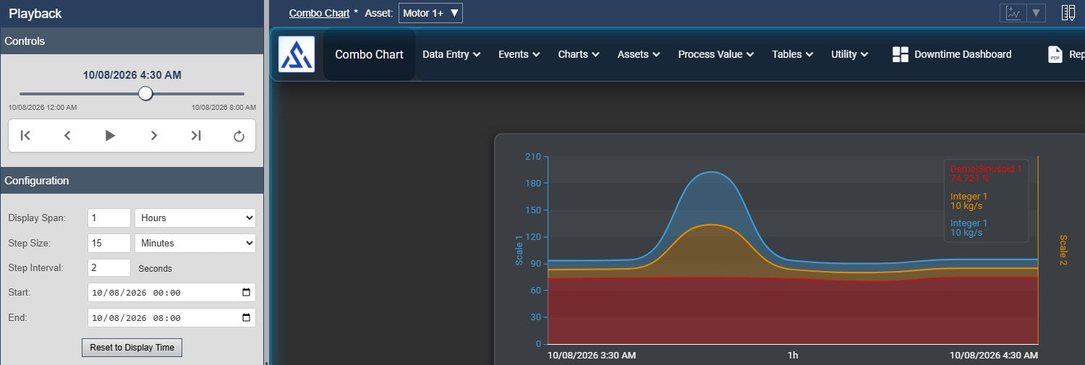
Task: Click the 1h span label under chart
Action: coord(793,356)
